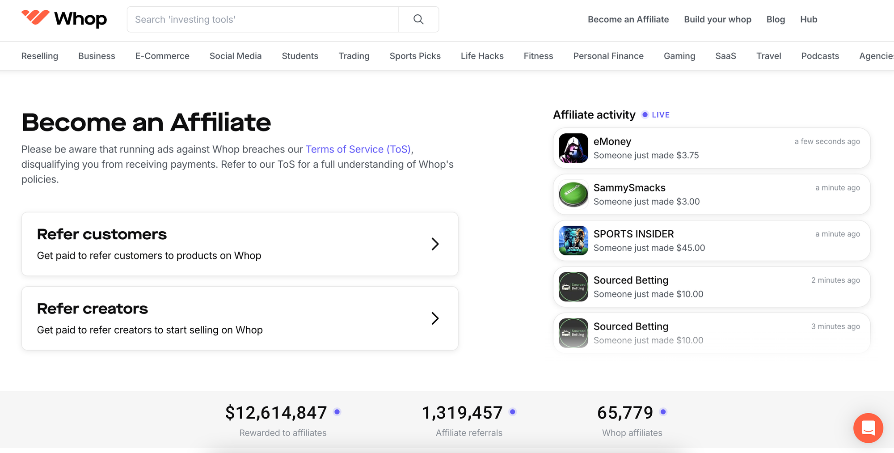894x453 pixels.
Task: Open the Terms of Service link
Action: [x=358, y=149]
